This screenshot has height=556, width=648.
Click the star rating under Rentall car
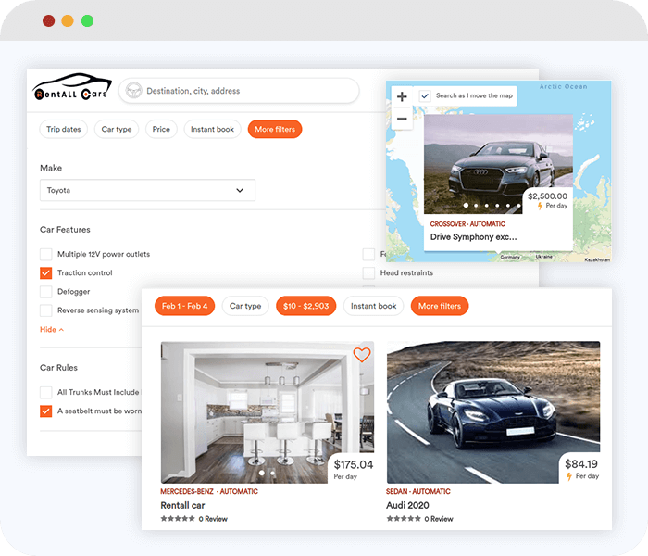[178, 519]
